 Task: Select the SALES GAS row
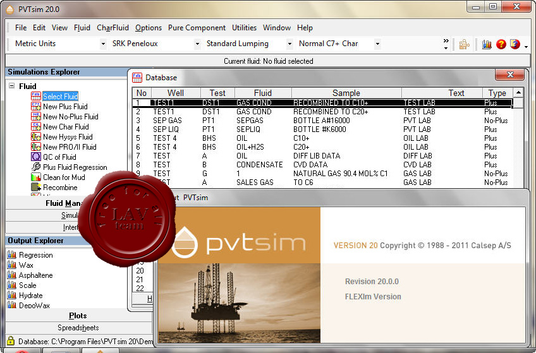coord(322,182)
